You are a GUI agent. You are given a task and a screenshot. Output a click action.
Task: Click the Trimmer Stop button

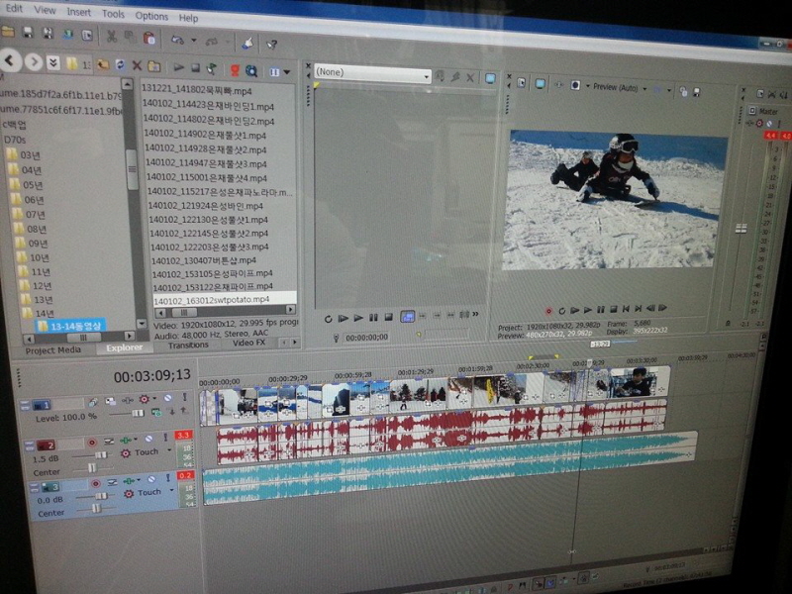pos(388,317)
